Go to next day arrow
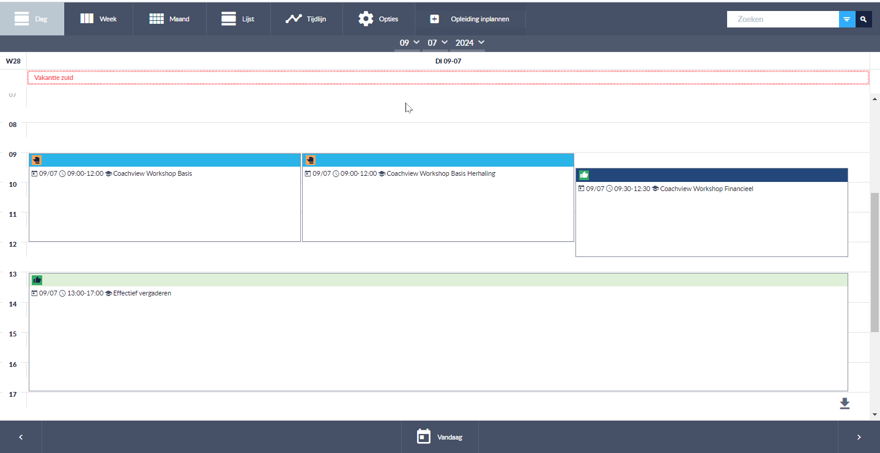The height and width of the screenshot is (453, 880). click(859, 437)
